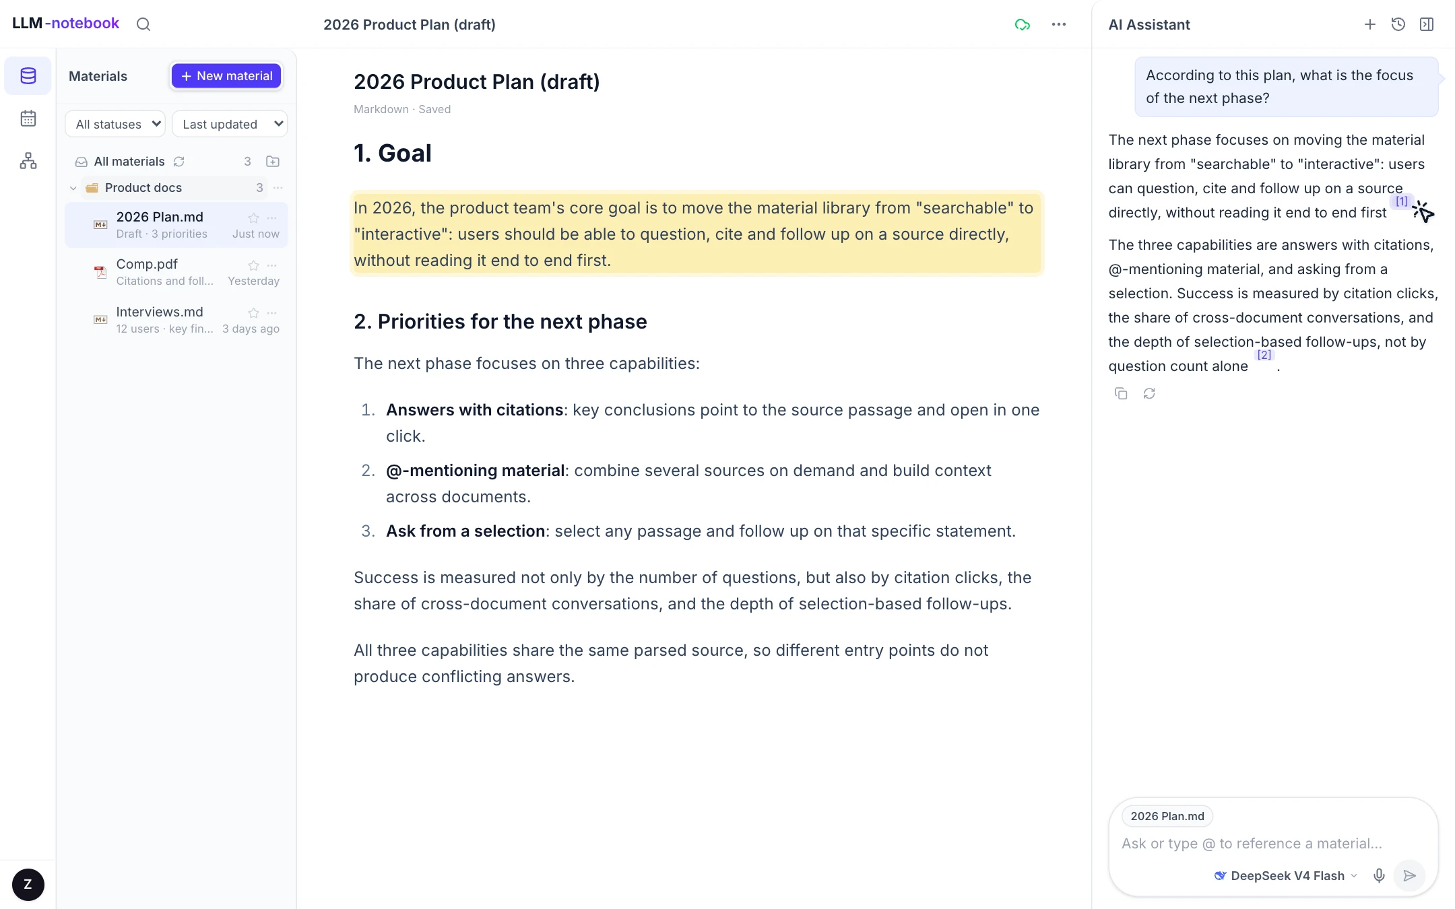1455x909 pixels.
Task: Click the 2026 Plan.md context chip
Action: (x=1167, y=816)
